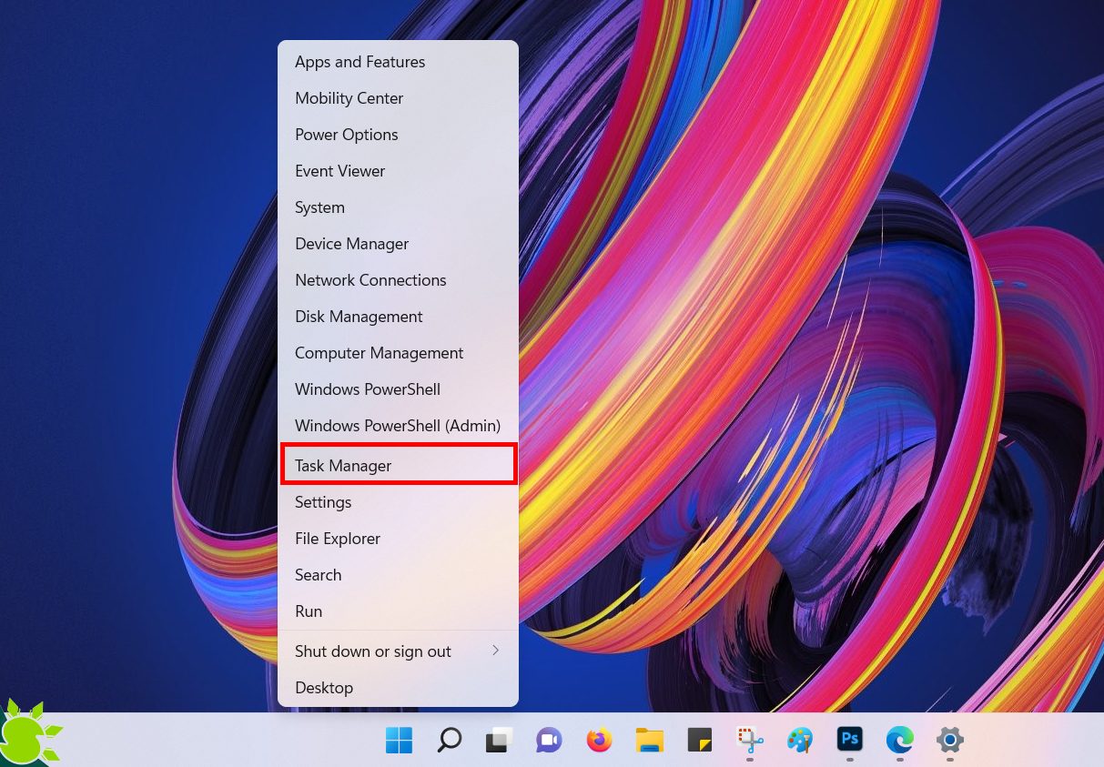The height and width of the screenshot is (767, 1104).
Task: Choose Apps and Features
Action: pos(360,61)
